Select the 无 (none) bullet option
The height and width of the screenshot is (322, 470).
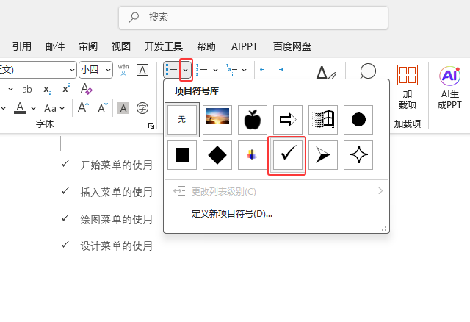point(182,120)
